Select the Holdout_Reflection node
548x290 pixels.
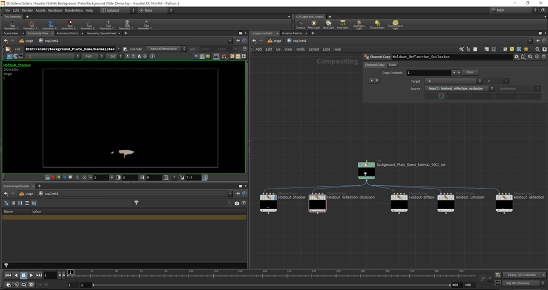[504, 203]
